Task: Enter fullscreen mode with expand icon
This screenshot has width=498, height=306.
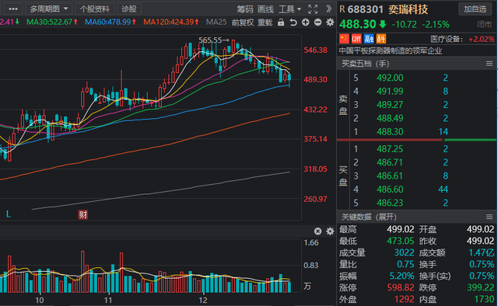Action: coord(313,9)
